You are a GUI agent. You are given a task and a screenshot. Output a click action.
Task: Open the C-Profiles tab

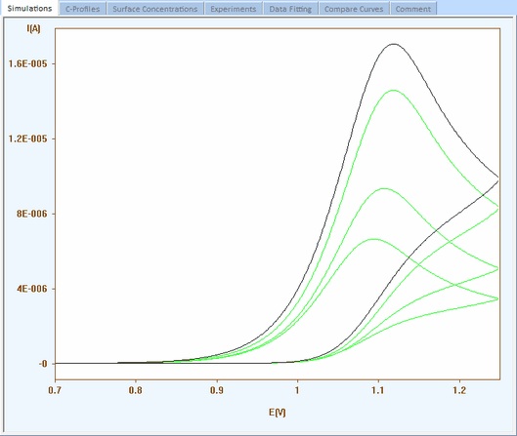coord(82,9)
